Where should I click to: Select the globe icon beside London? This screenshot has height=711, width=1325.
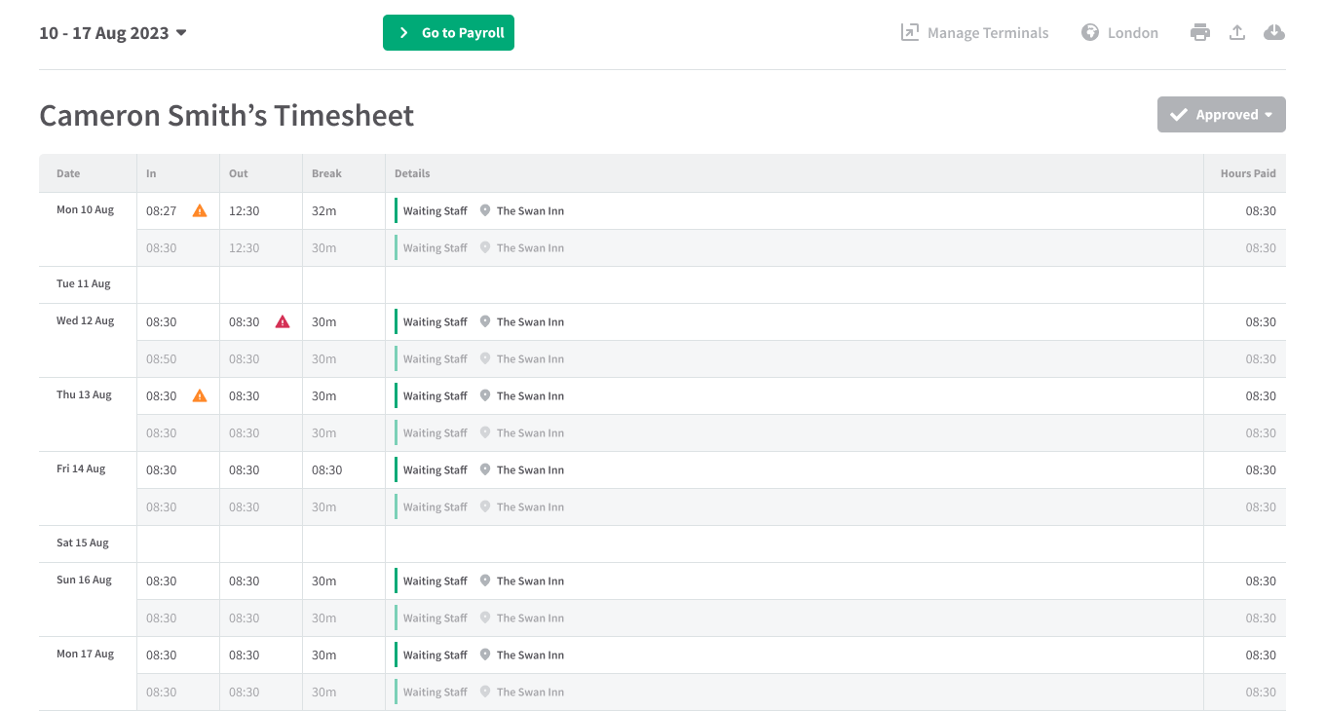click(x=1089, y=32)
